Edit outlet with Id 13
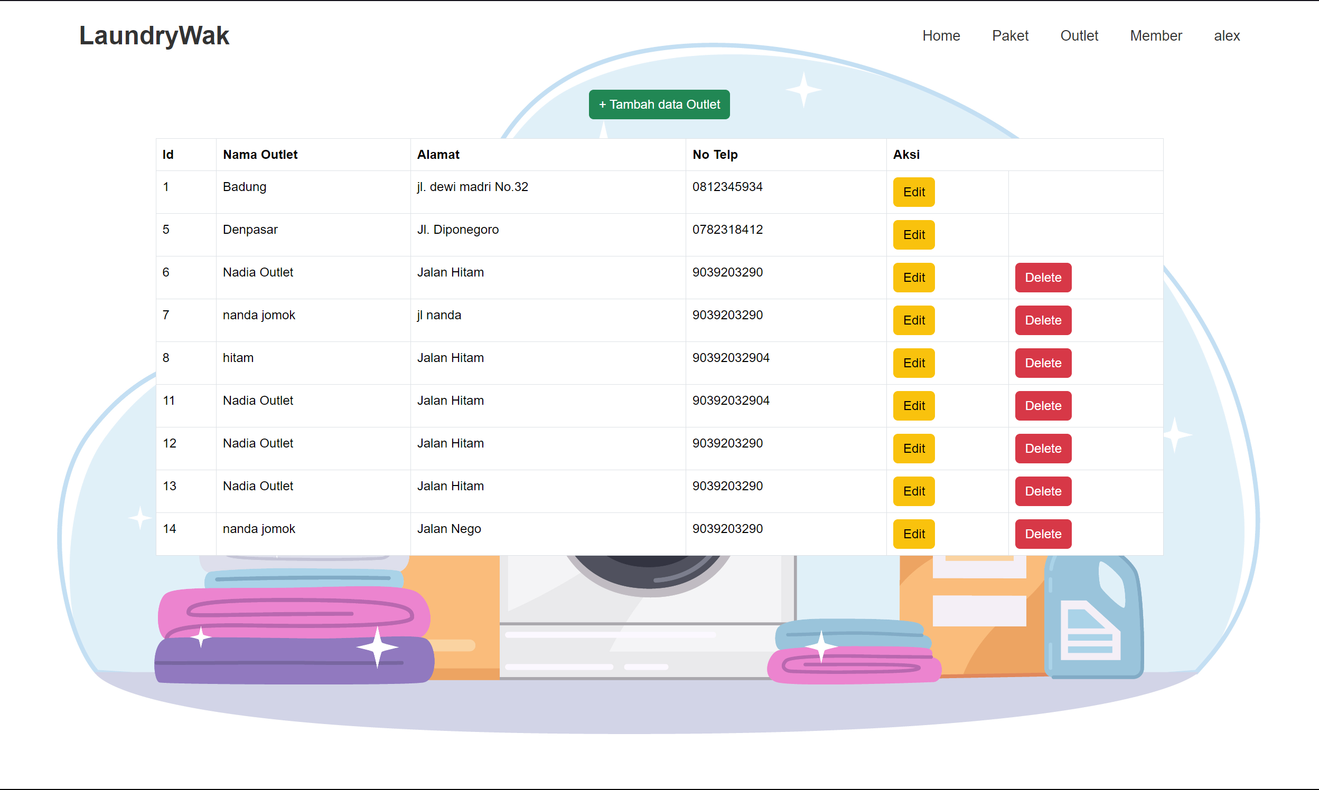Viewport: 1319px width, 790px height. (913, 491)
